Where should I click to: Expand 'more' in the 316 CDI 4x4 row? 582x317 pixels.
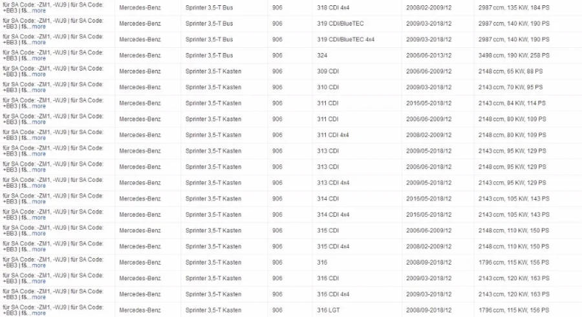[38, 298]
